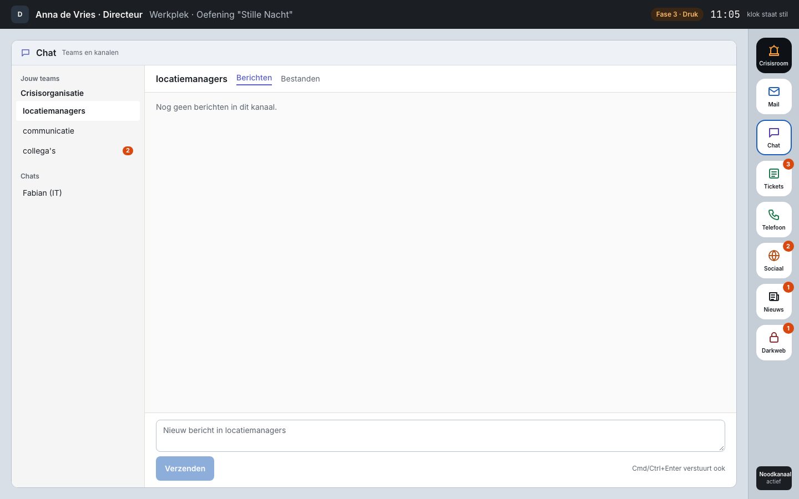Click the chat bubble icon beside Chat title

pos(26,53)
